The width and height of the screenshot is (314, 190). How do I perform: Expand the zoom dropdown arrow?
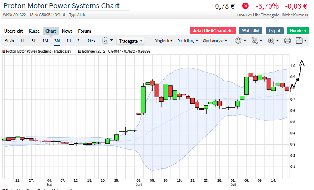click(277, 41)
